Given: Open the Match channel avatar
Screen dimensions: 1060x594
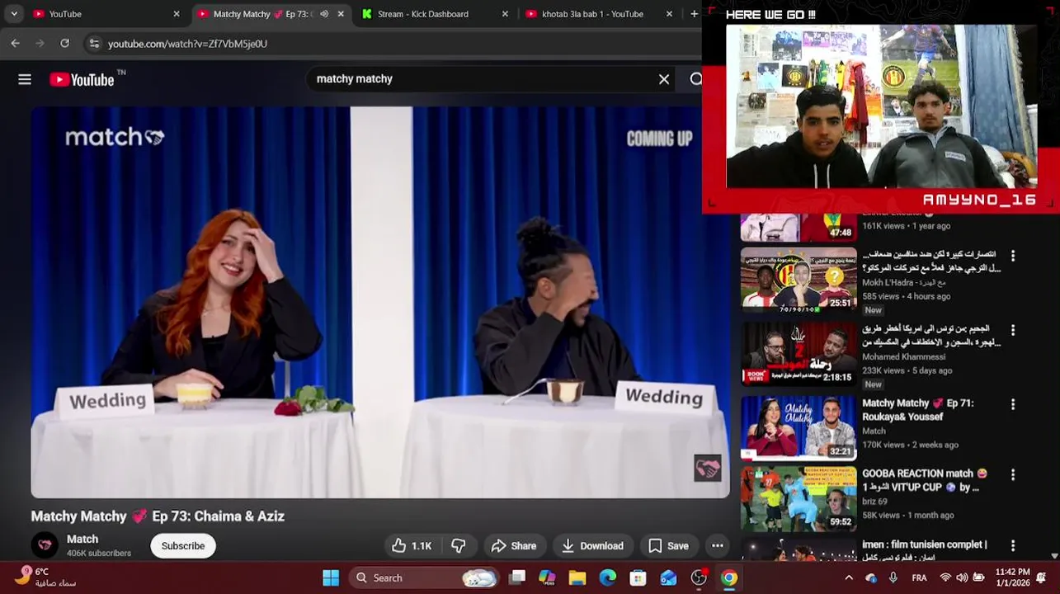Looking at the screenshot, I should 45,545.
